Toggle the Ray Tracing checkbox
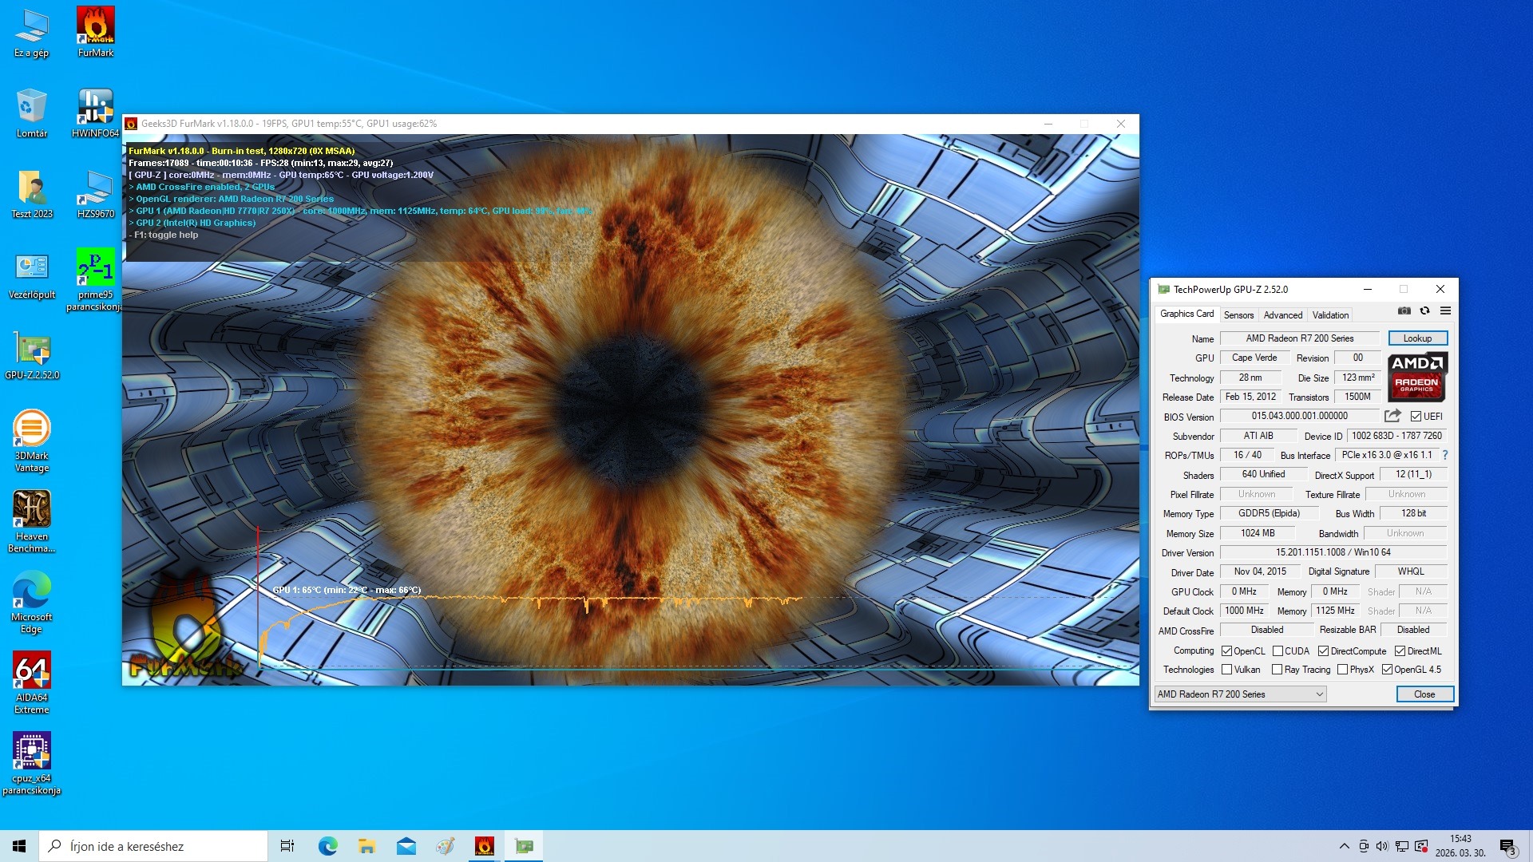This screenshot has height=862, width=1533. pos(1277,670)
